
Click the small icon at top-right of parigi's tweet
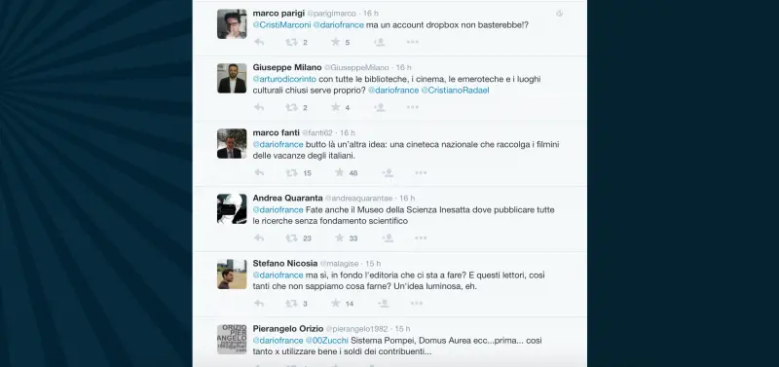[x=559, y=14]
